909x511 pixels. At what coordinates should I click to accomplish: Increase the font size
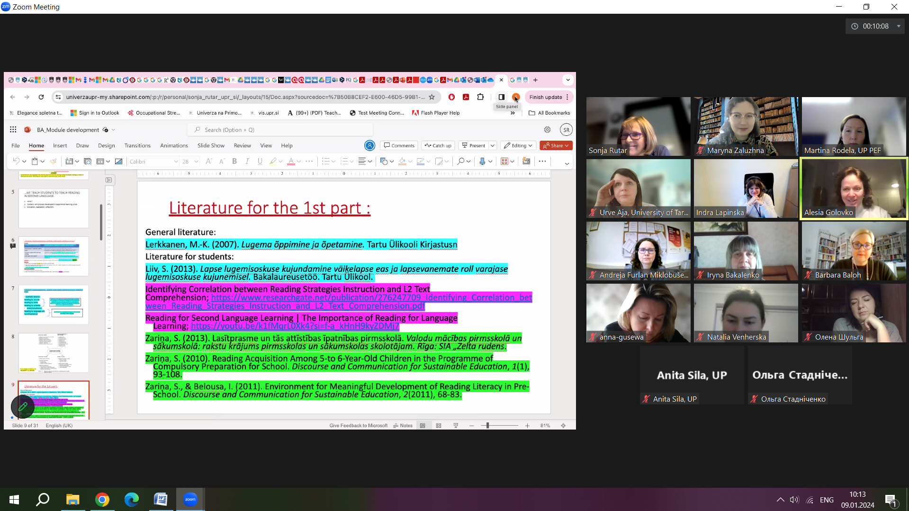click(209, 161)
